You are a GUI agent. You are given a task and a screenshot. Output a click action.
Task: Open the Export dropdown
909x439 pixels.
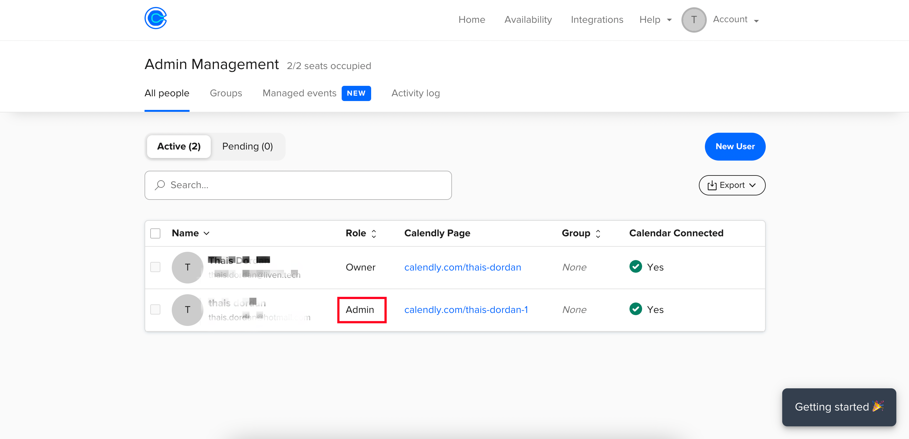pyautogui.click(x=732, y=185)
